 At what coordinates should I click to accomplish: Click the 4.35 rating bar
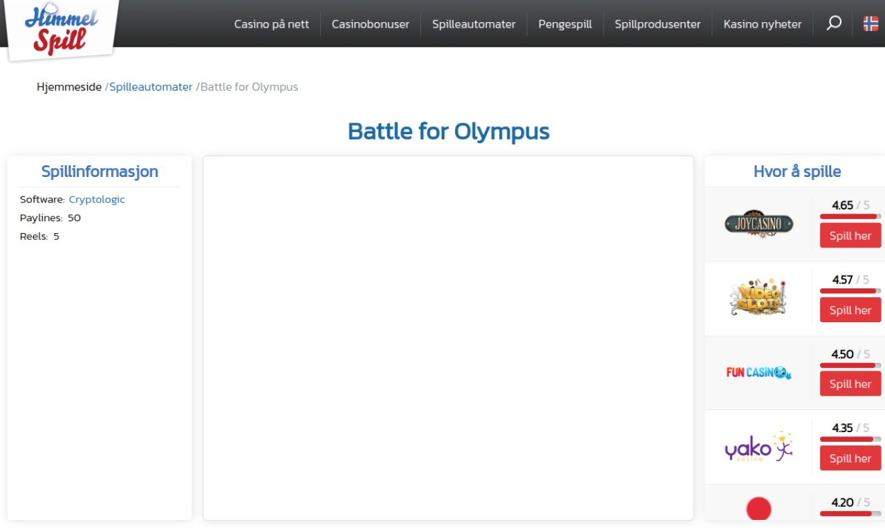[x=850, y=439]
